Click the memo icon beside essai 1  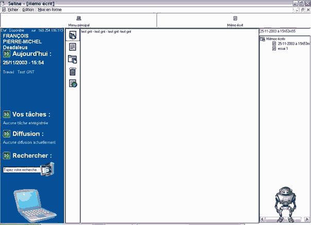point(274,48)
